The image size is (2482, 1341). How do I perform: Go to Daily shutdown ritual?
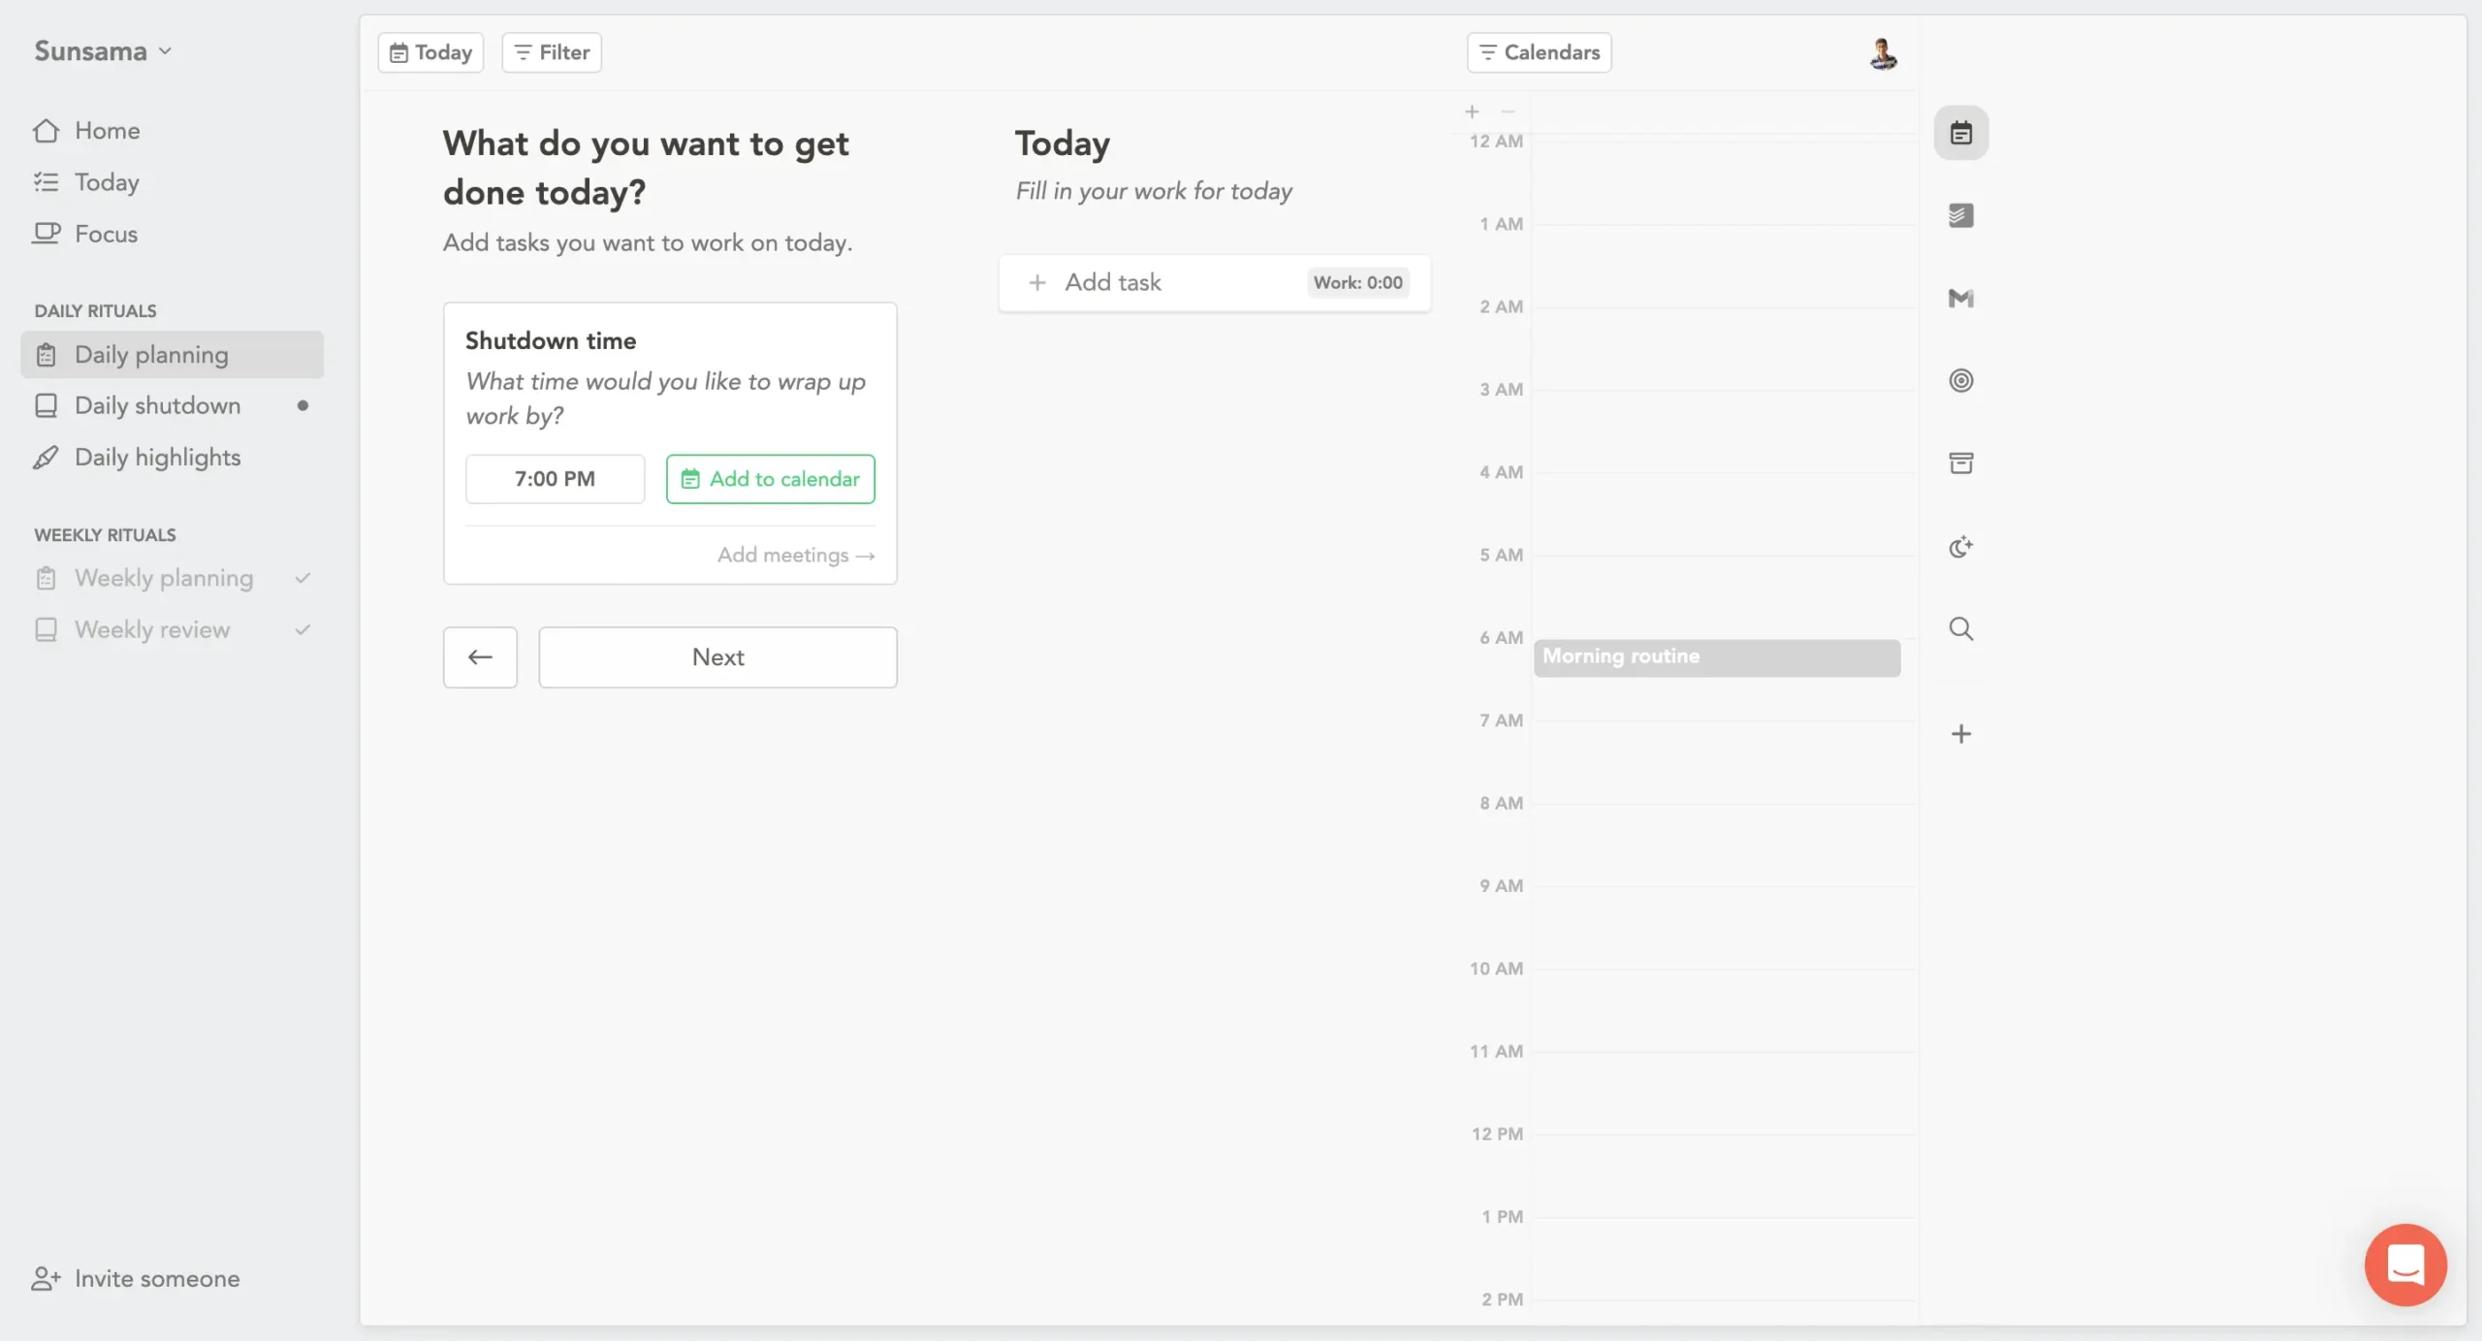coord(157,405)
